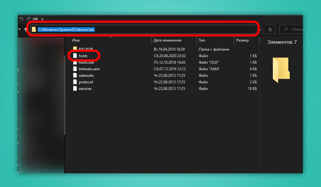The height and width of the screenshot is (187, 321).
Task: Click the large folder thumbnail in details pane
Action: click(281, 70)
